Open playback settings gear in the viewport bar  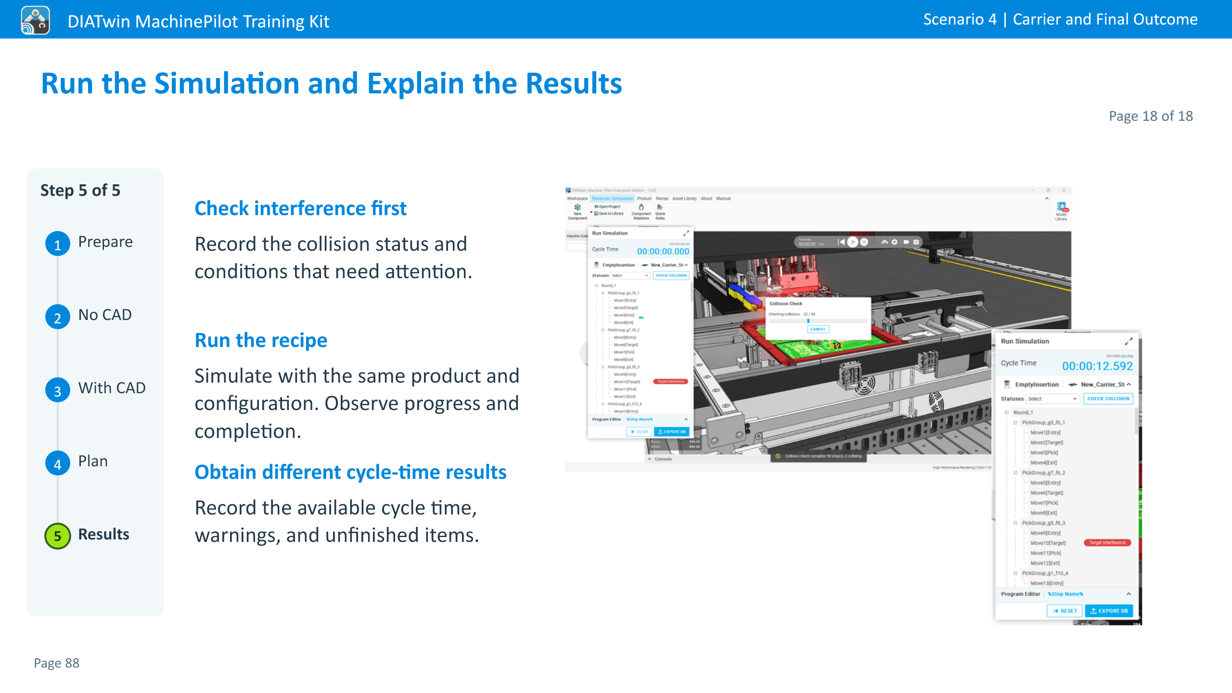pyautogui.click(x=895, y=242)
